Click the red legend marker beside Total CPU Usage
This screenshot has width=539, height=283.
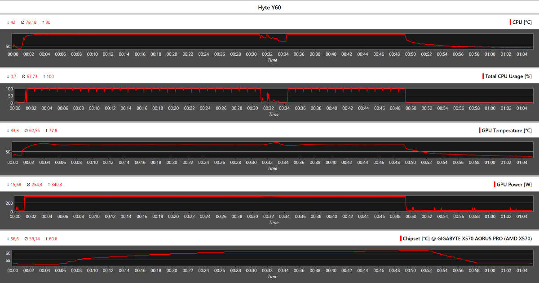[x=483, y=76]
